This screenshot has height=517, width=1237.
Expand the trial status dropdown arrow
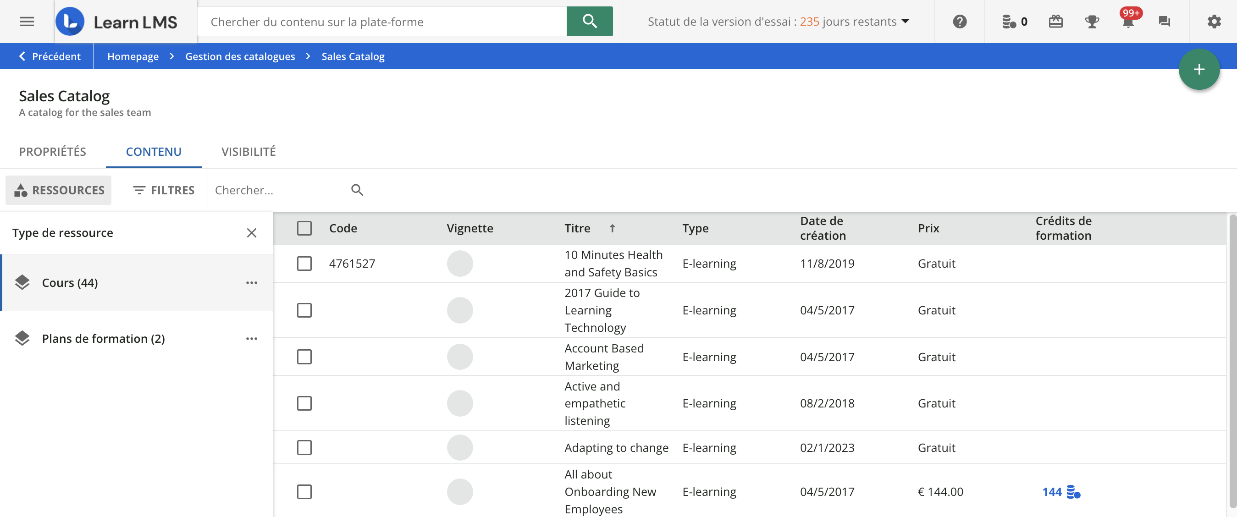point(906,22)
